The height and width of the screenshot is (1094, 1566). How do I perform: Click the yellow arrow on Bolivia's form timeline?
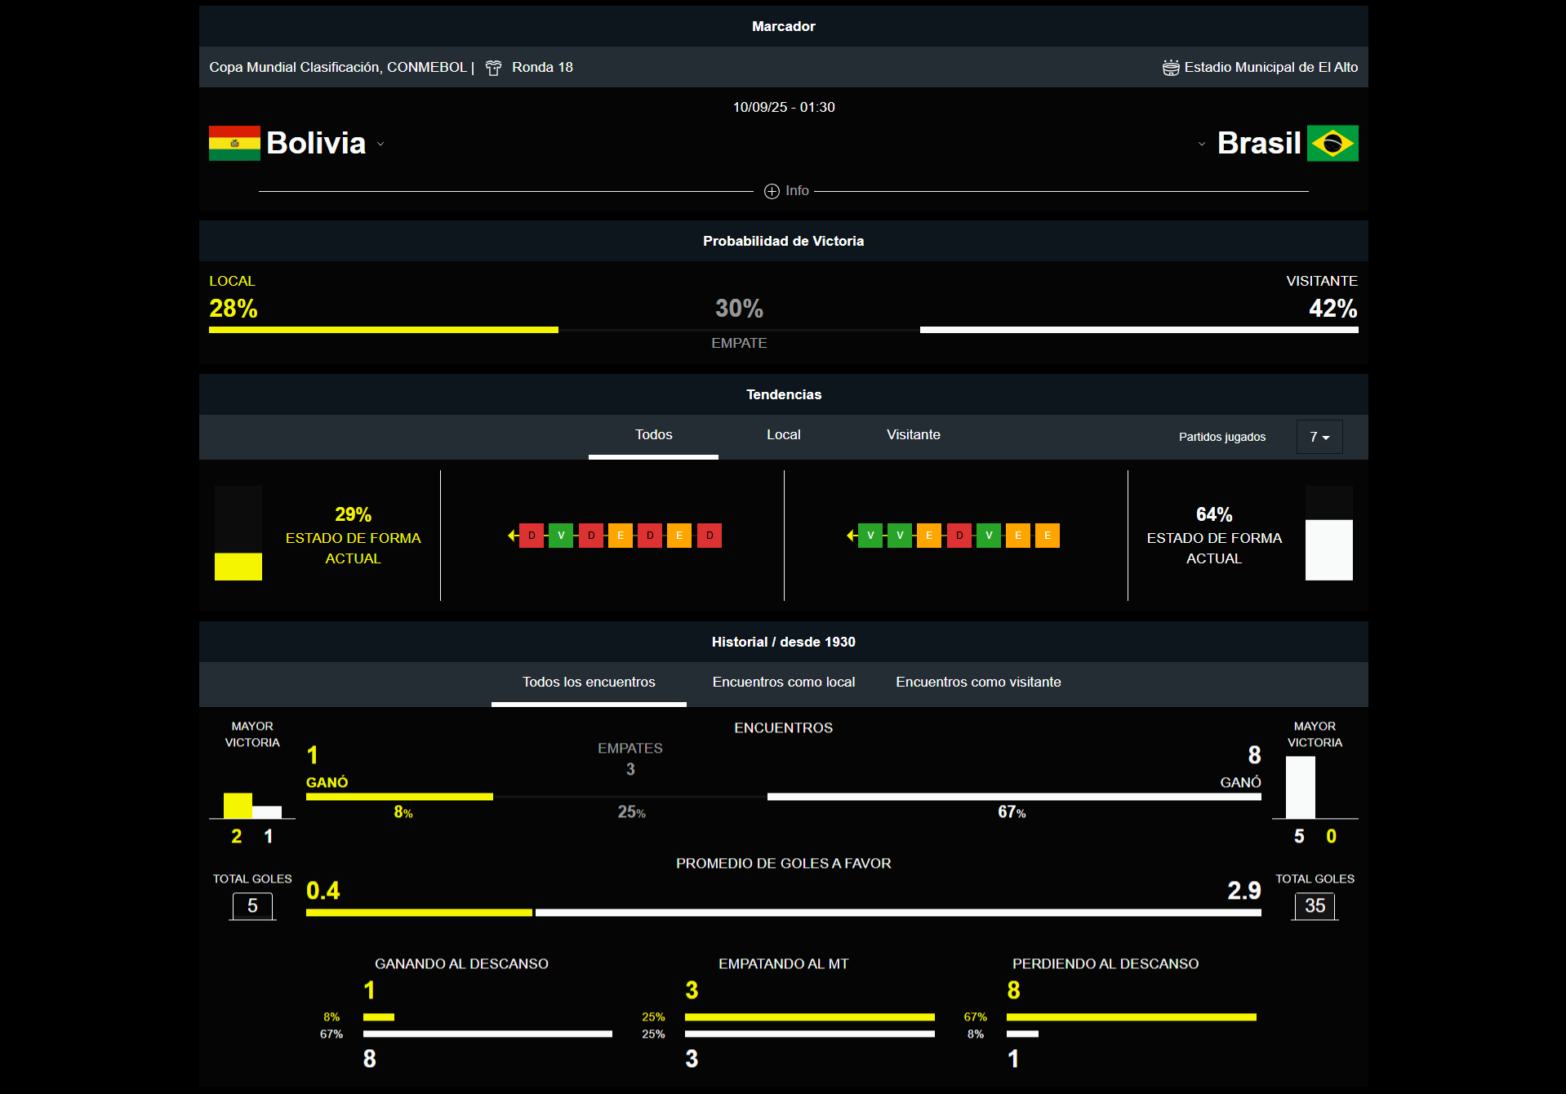click(512, 536)
